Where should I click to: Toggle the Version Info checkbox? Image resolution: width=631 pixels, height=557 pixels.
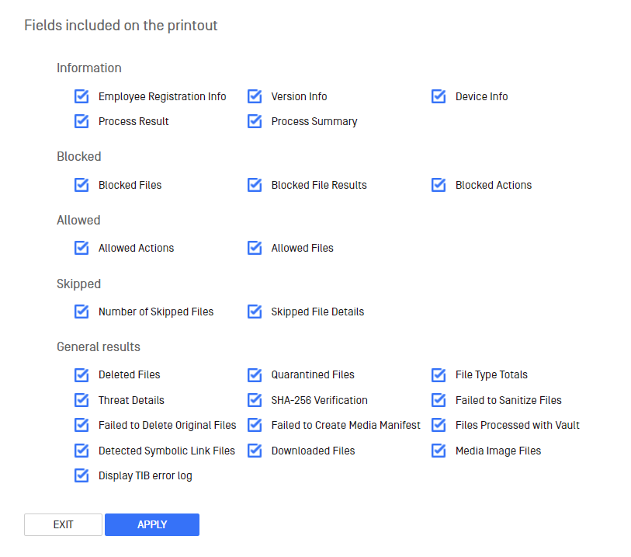point(255,96)
